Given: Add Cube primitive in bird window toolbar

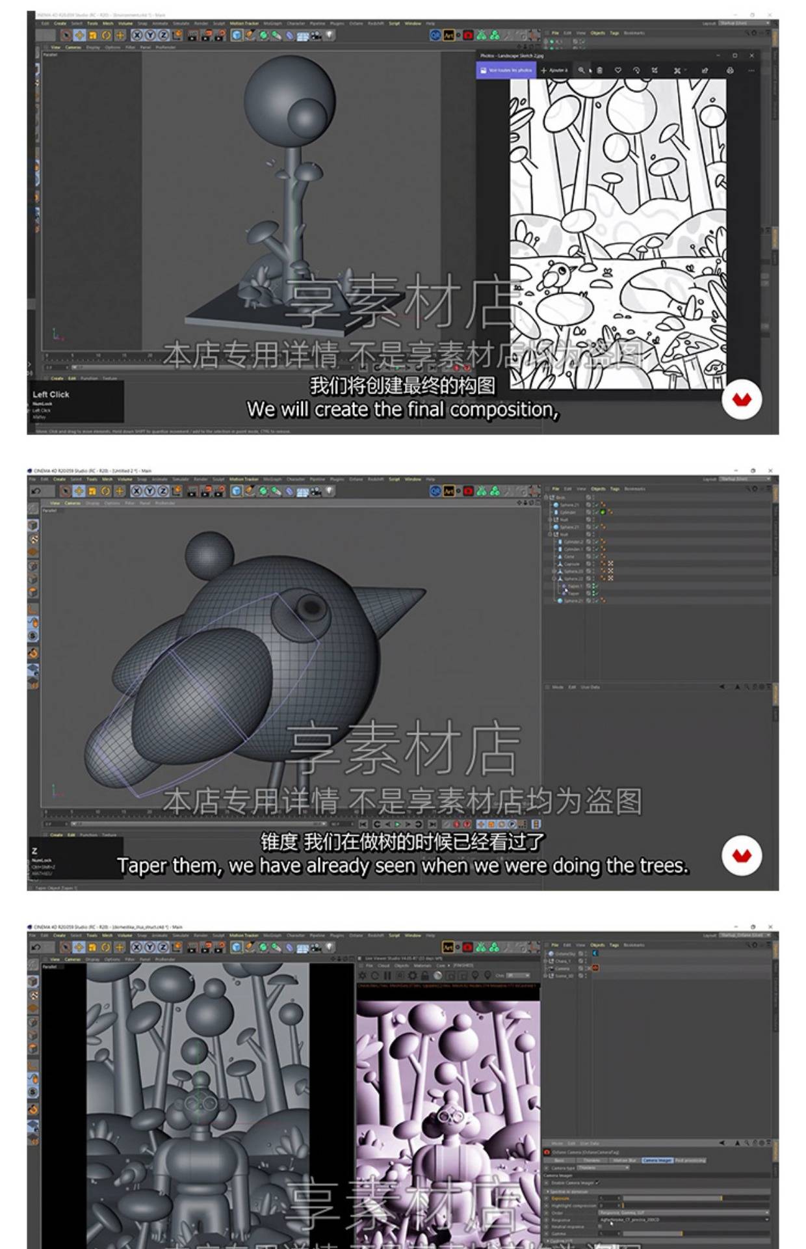Looking at the screenshot, I should click(x=237, y=491).
